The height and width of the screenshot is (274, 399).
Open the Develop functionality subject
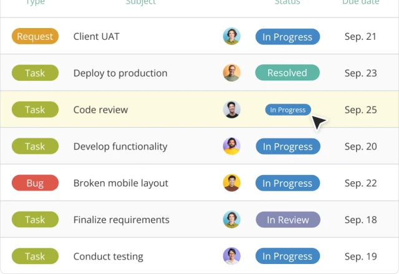[120, 146]
